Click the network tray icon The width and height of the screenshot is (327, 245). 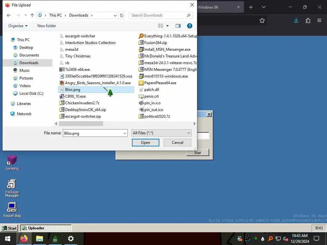pos(278,239)
